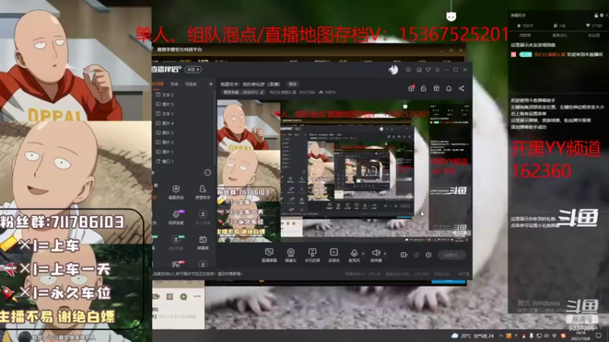Click the start streaming button
609x342 pixels.
tap(451, 255)
